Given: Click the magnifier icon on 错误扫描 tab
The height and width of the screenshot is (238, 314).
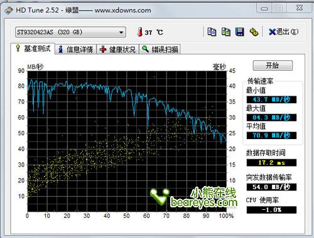Looking at the screenshot, I should (x=145, y=49).
